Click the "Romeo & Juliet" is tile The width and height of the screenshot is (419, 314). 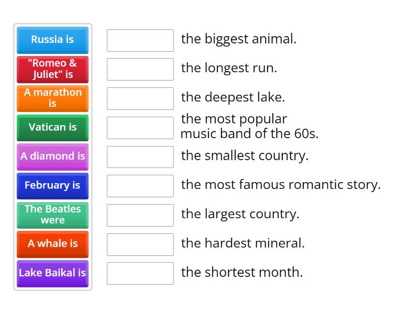coord(52,70)
